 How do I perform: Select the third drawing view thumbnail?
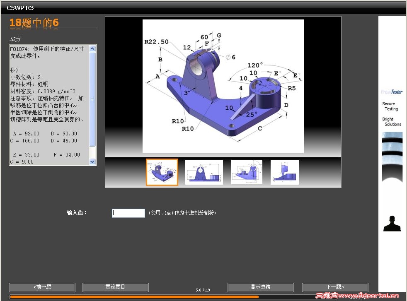[247, 172]
